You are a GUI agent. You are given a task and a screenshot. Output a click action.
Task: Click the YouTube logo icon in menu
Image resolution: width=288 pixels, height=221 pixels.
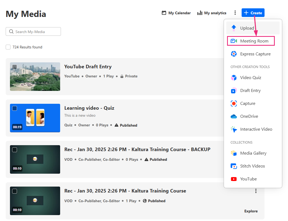[x=234, y=179]
